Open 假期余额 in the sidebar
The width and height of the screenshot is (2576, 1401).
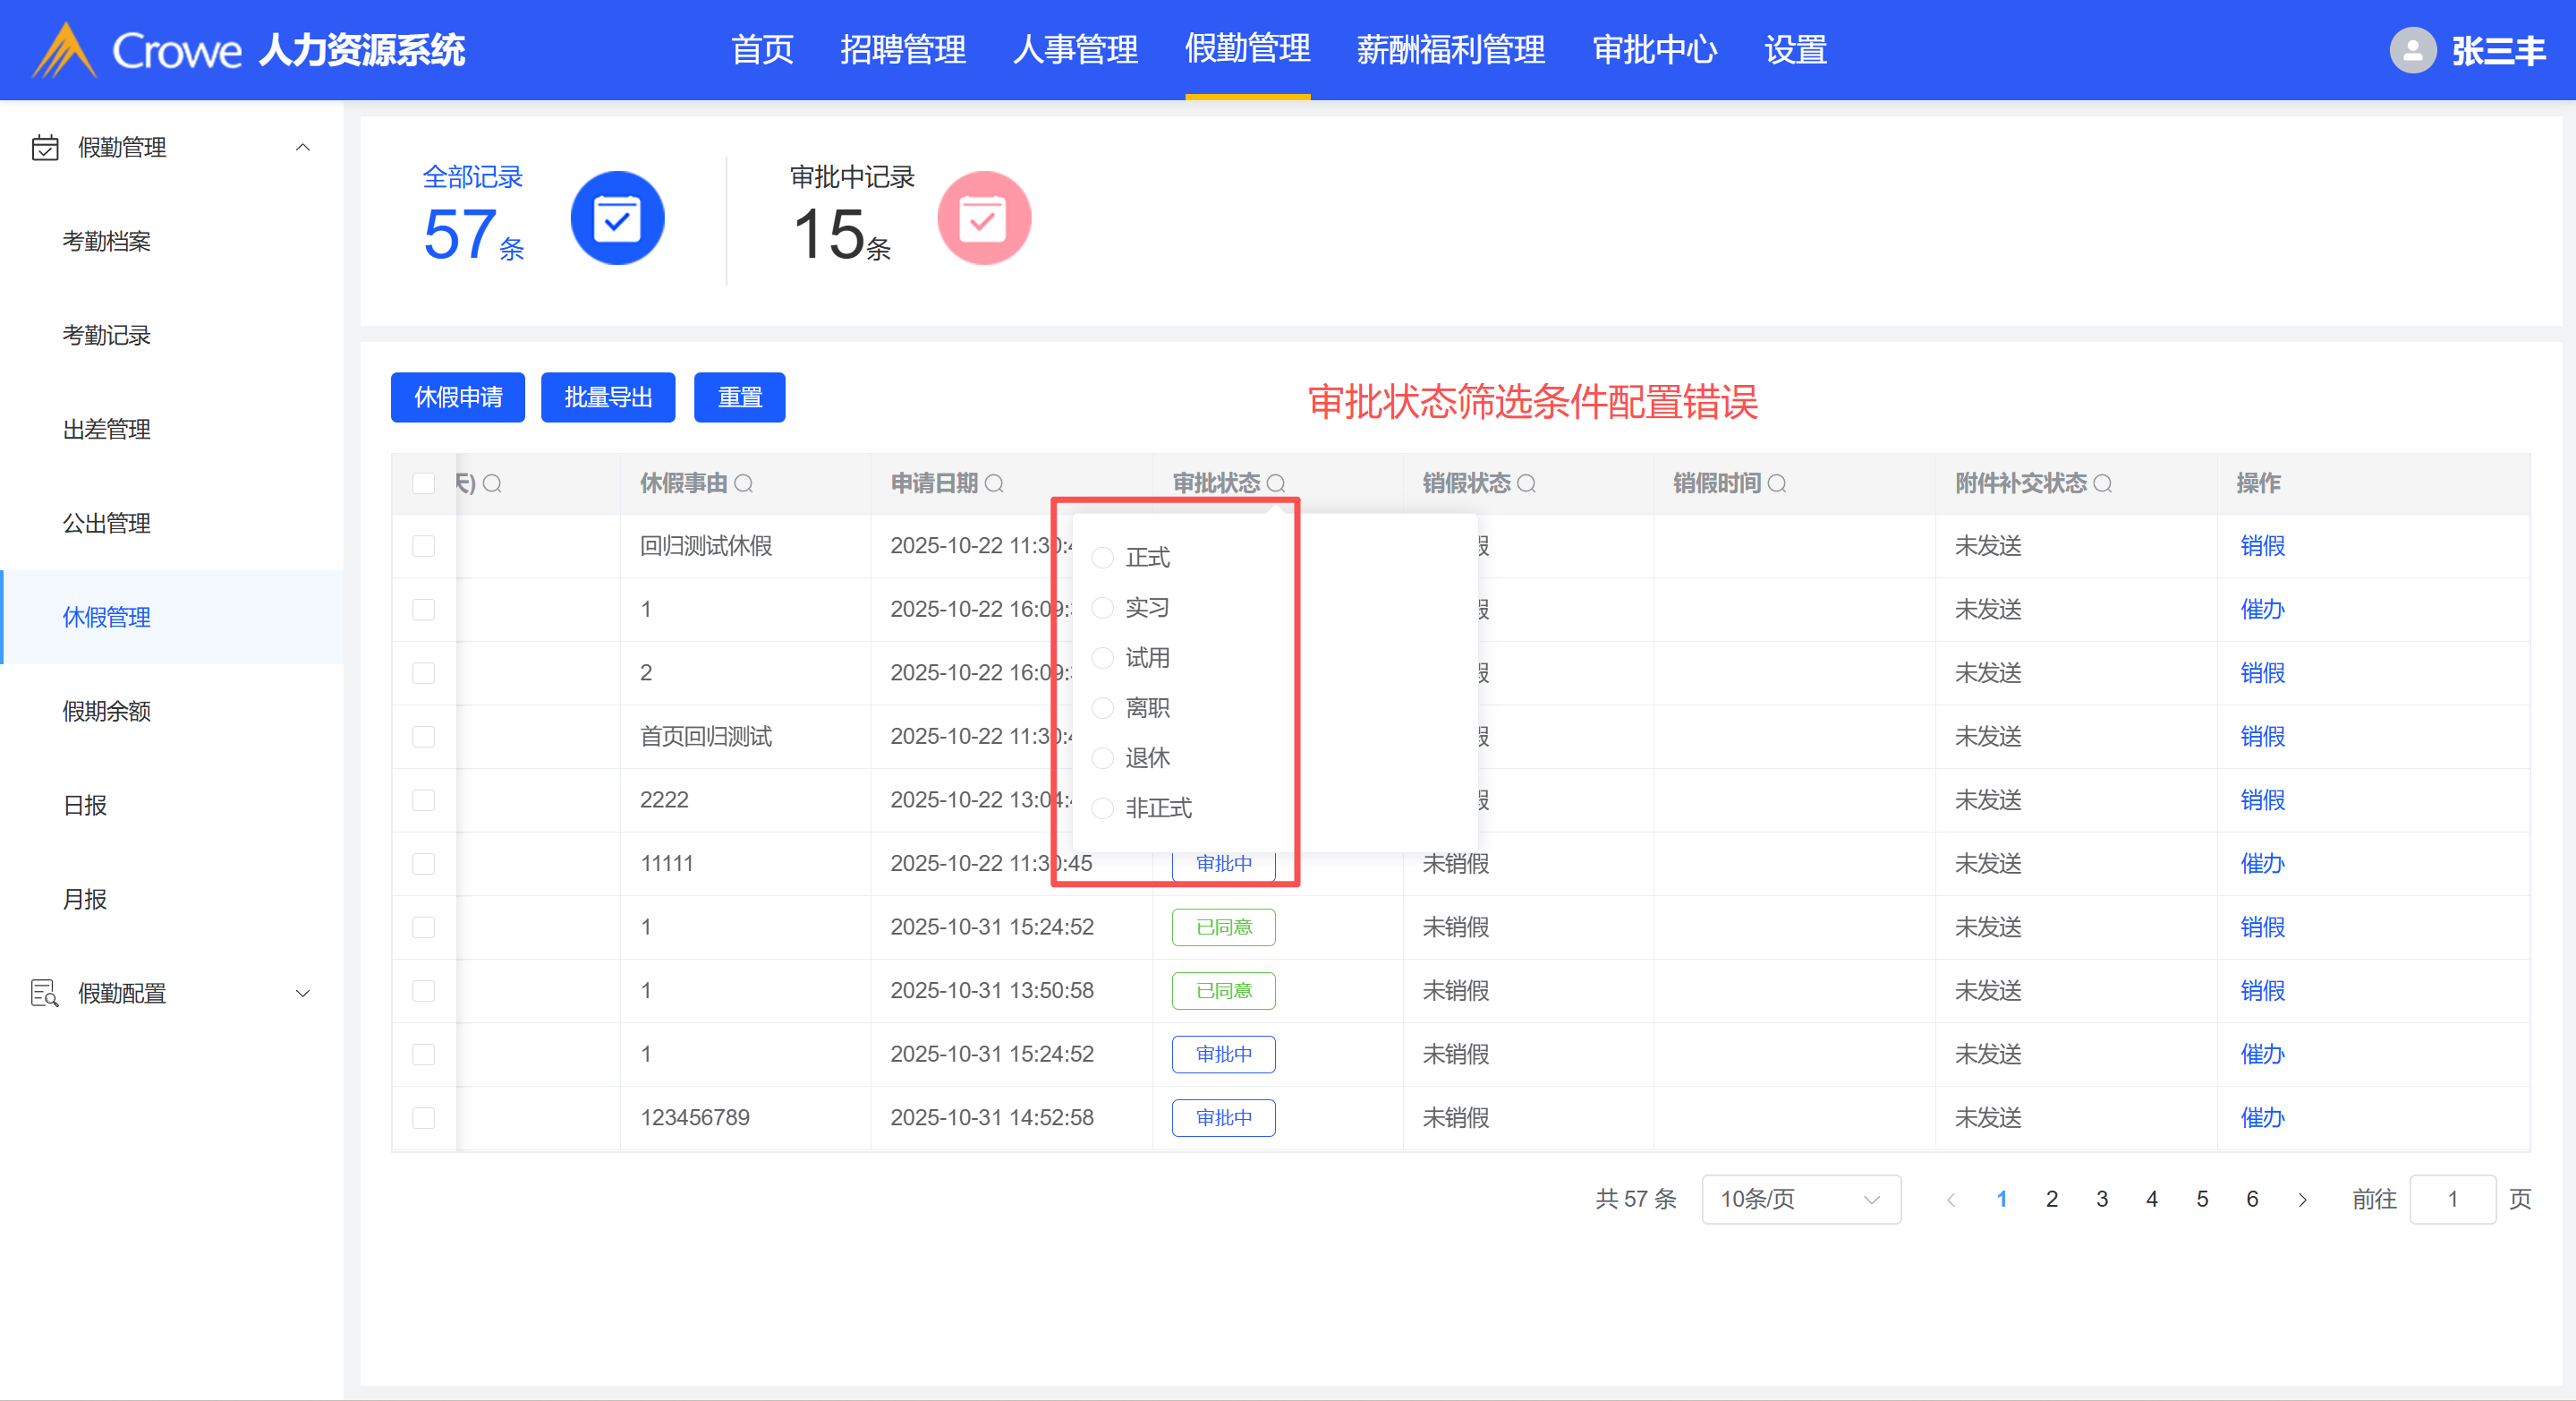107,712
